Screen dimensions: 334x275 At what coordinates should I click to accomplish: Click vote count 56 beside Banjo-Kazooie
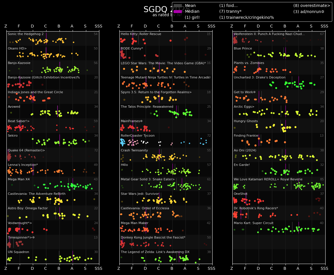click(96, 63)
